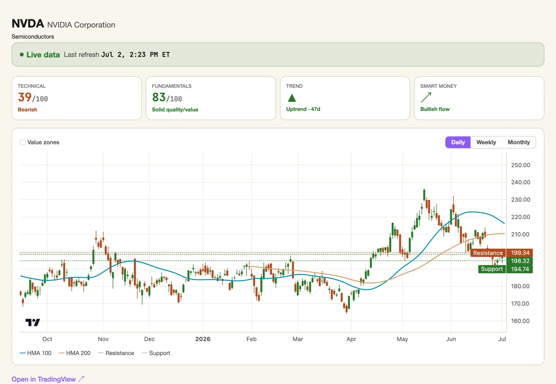
Task: Toggle Resistance legend entry
Action: point(116,353)
